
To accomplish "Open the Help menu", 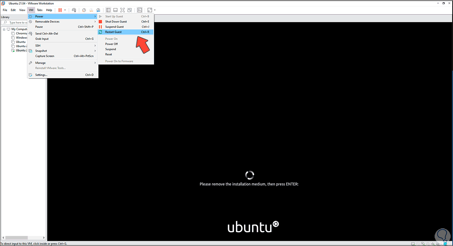I will coord(49,10).
